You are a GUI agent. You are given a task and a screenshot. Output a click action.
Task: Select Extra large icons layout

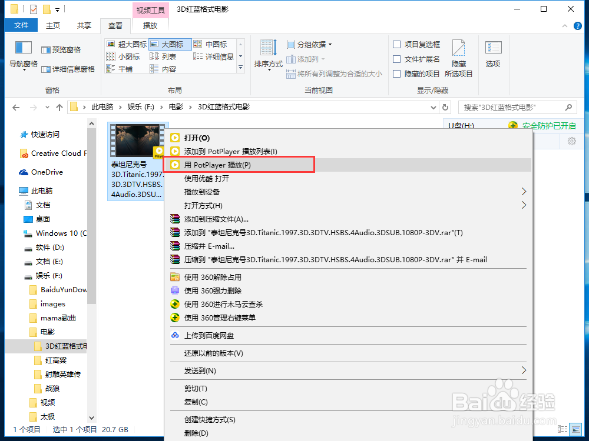click(127, 44)
